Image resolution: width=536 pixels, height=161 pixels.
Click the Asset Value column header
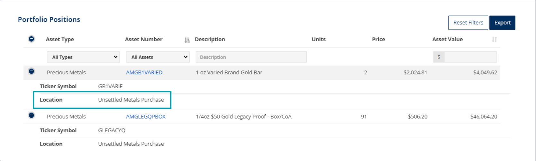tap(447, 39)
